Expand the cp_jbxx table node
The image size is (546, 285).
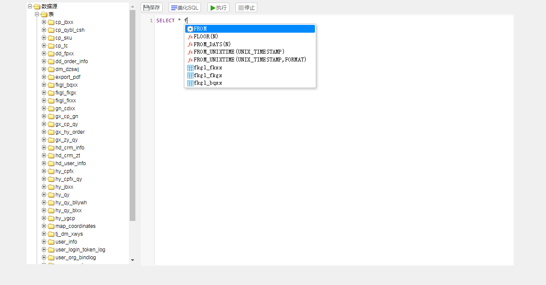point(43,22)
